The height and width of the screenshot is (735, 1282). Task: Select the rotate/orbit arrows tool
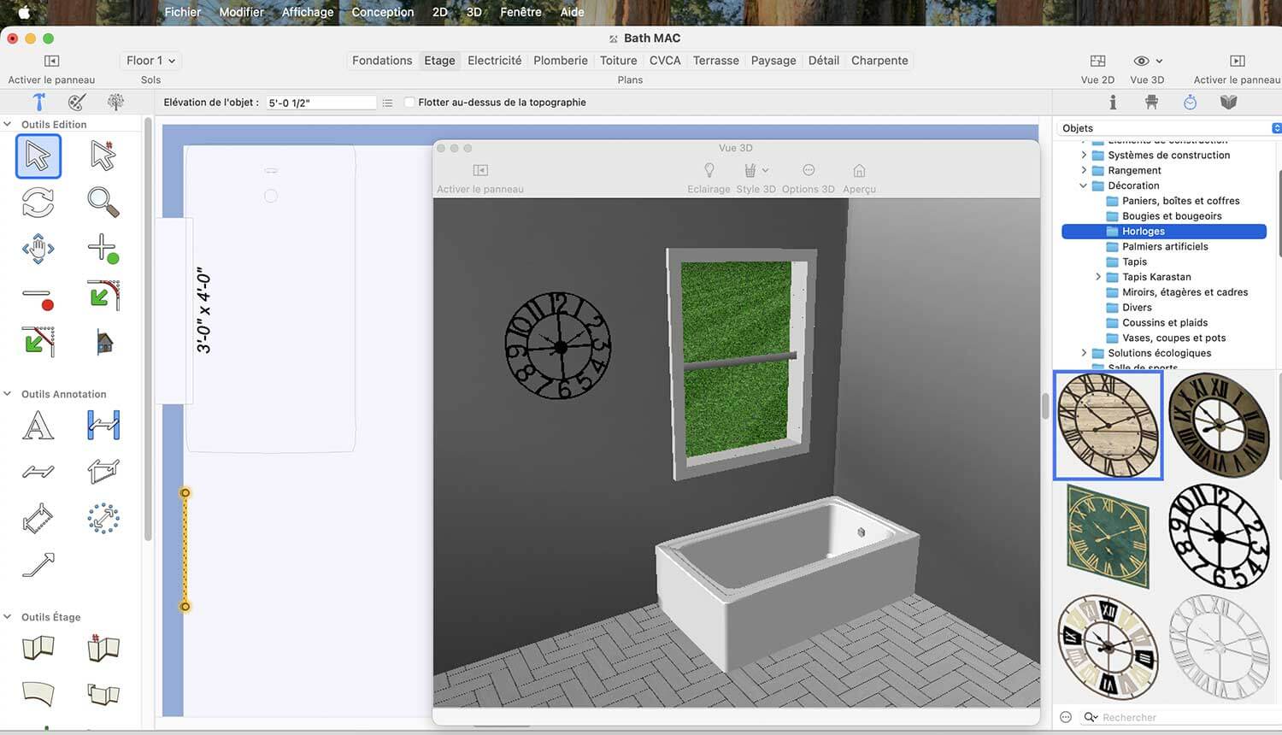[38, 203]
